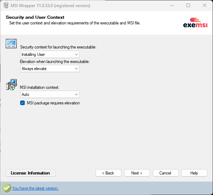Screen dimensions: 213x195
Task: Click the executable window icon beside Security context
Action: pos(11,44)
